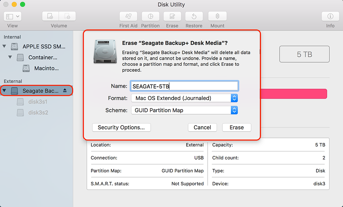Select Container... in sidebar
343x207 pixels.
43,57
